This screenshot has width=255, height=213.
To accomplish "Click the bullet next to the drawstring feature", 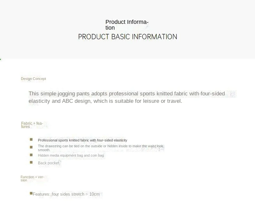I will 31,147.
